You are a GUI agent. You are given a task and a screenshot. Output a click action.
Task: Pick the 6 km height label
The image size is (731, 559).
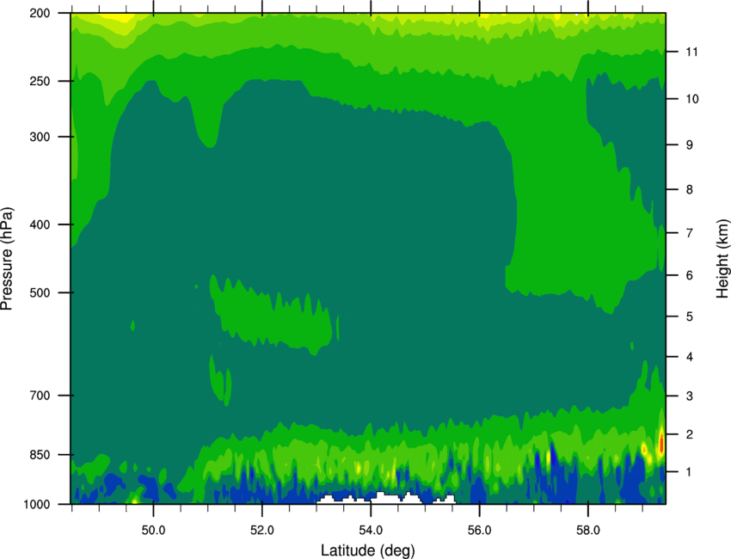coord(690,275)
